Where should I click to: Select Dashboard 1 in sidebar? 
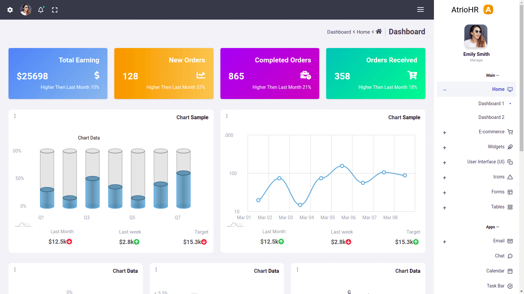[x=491, y=104]
